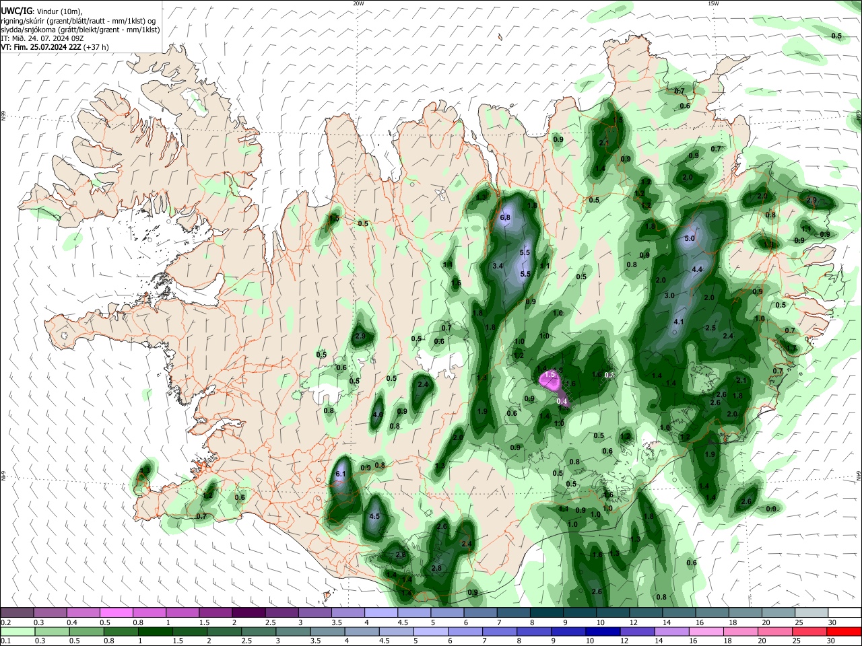Click the VT: Fim. 25.07.2024 22Z (+37 h) line
The height and width of the screenshot is (646, 862).
[55, 47]
